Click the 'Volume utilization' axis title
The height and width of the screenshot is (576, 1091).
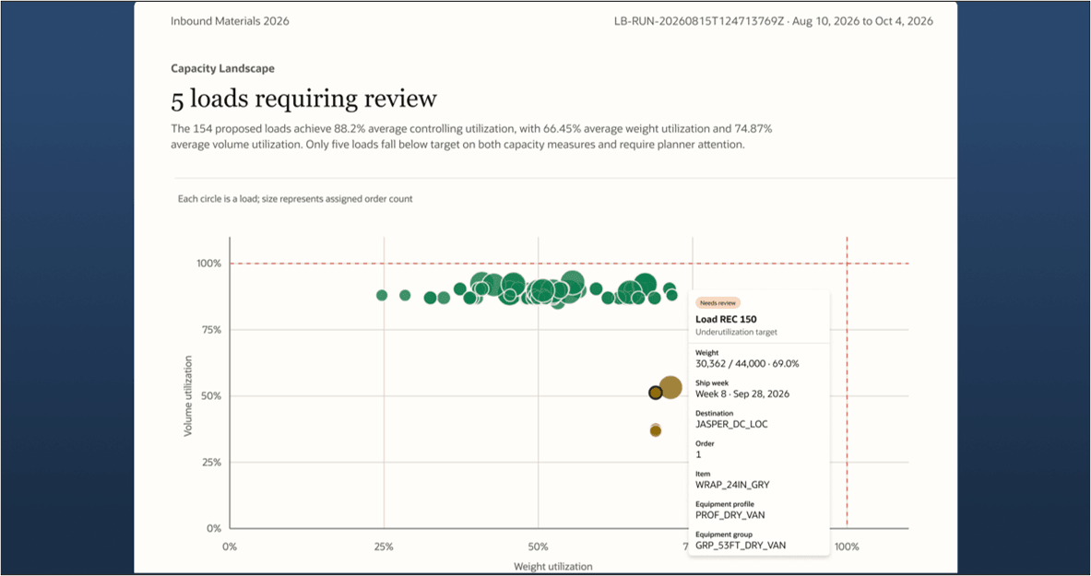(188, 395)
